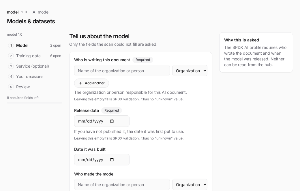Open the Date it was built calendar icon
Screen dimensions: 300x191
[112, 160]
